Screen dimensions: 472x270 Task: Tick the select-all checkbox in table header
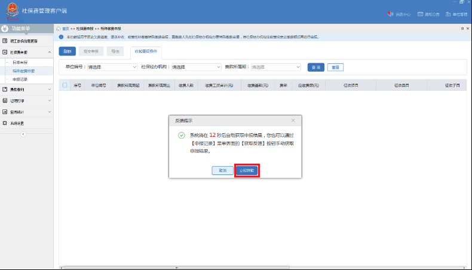65,85
